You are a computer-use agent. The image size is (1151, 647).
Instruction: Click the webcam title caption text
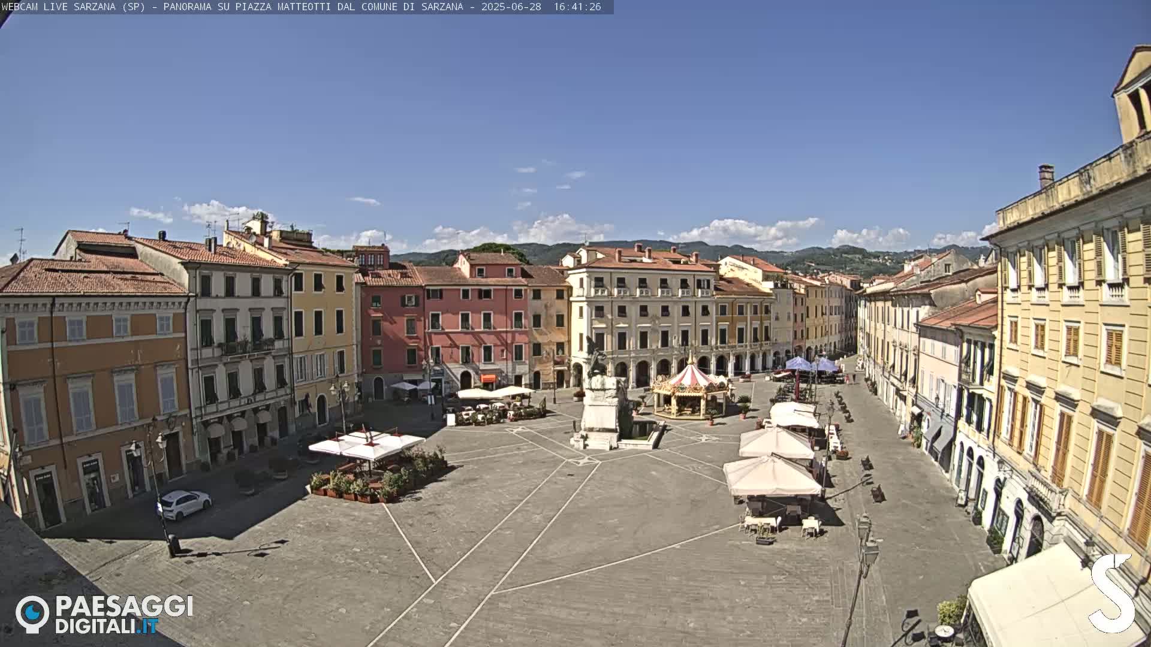pos(233,7)
